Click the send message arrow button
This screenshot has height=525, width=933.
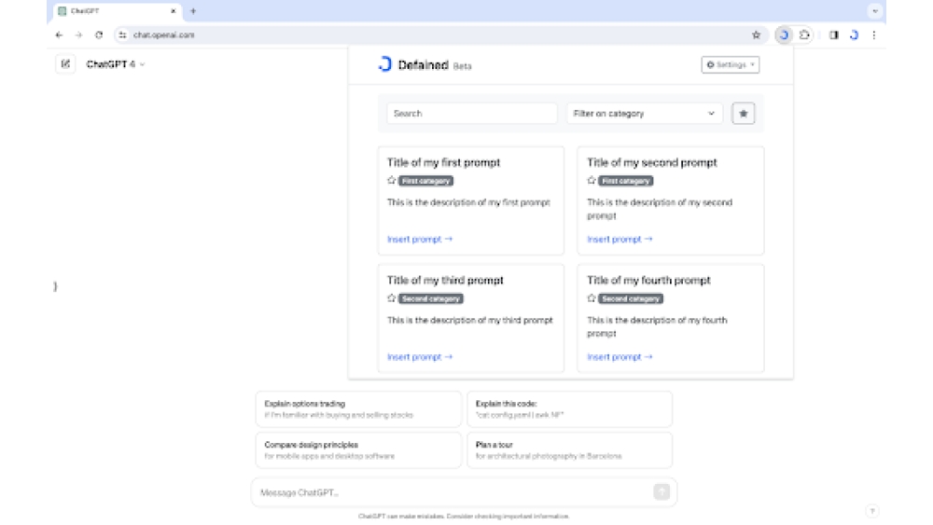661,491
